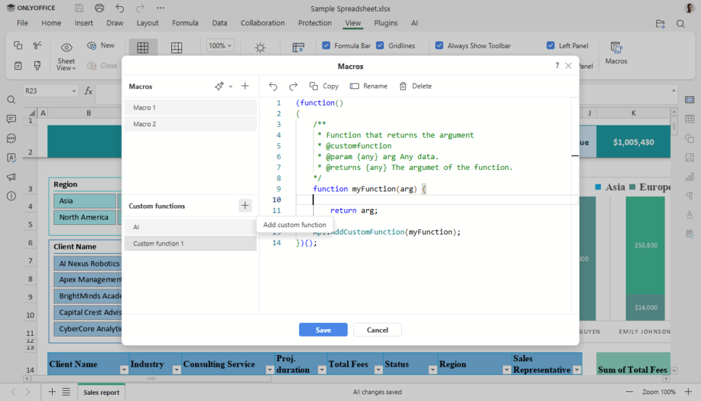Screen dimensions: 701x401
Task: Switch to the Plugins ribbon tab
Action: click(385, 23)
